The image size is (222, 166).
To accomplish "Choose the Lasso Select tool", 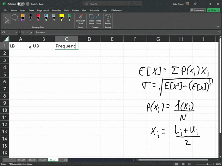I will click(15, 18).
